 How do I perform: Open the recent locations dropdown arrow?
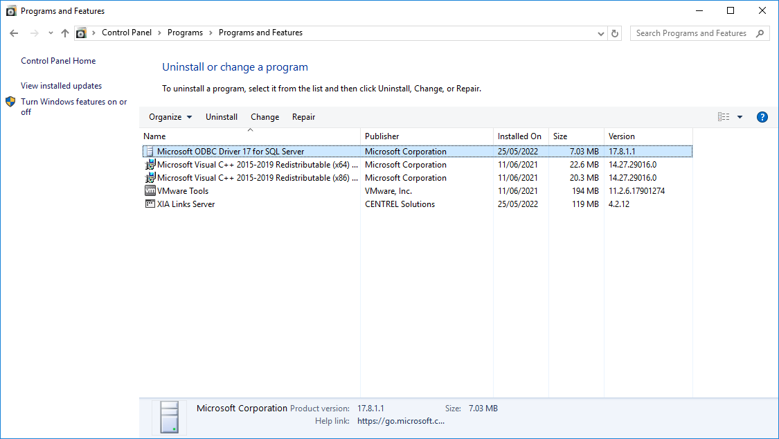tap(51, 33)
